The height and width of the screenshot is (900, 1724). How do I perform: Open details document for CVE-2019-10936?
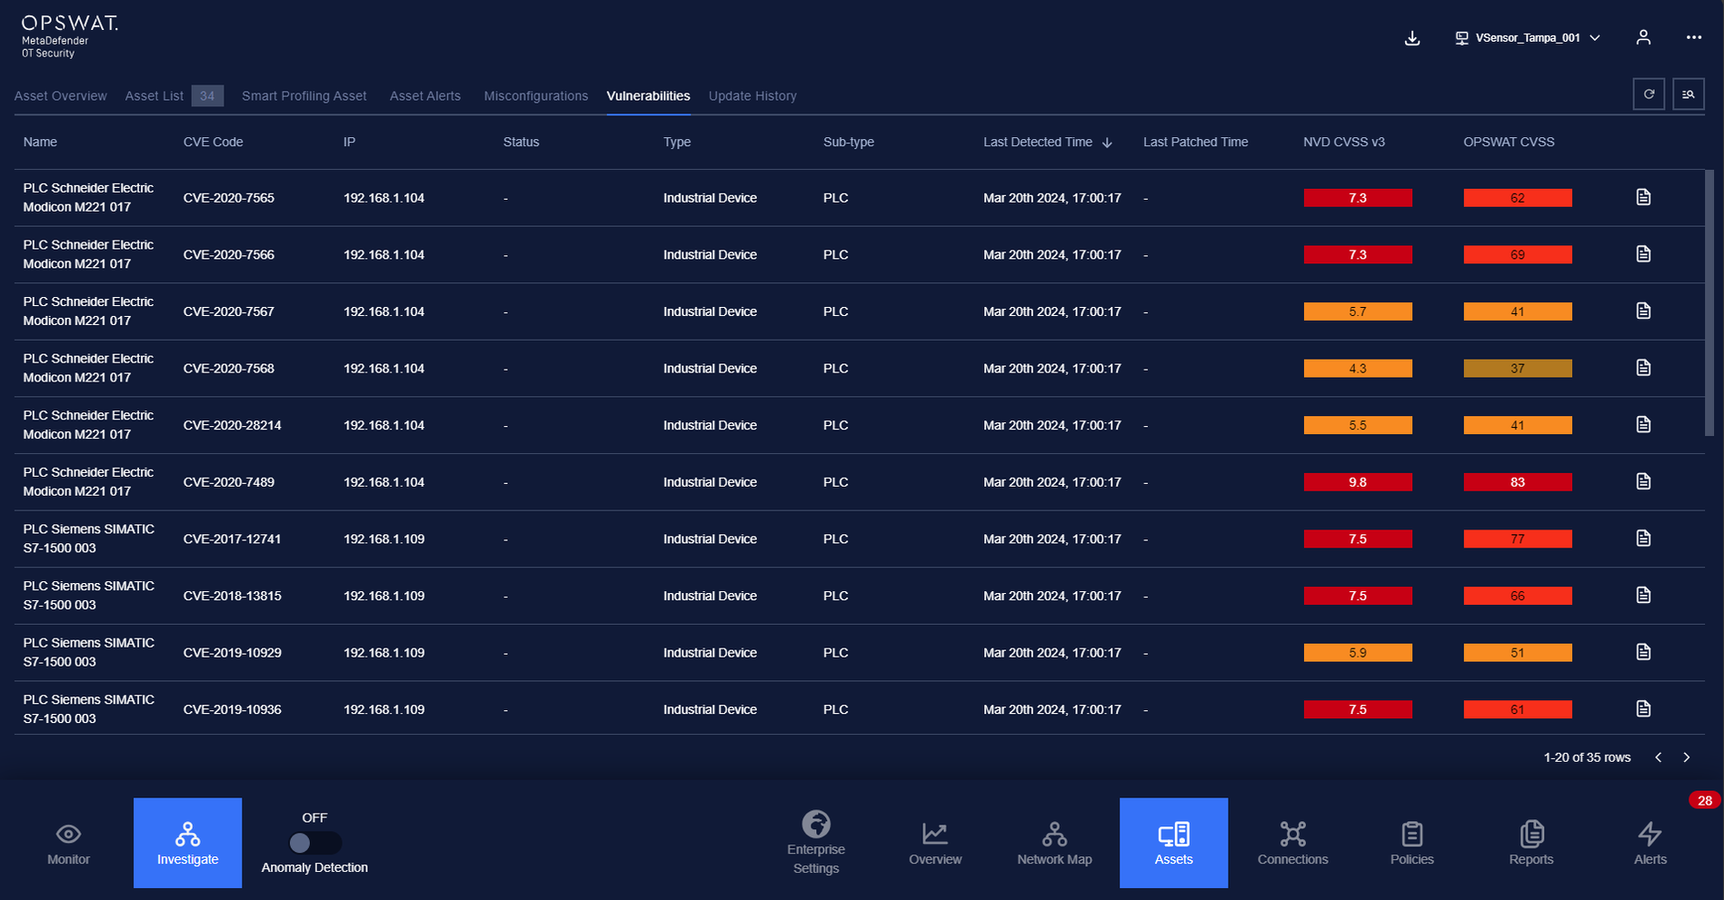pos(1643,708)
